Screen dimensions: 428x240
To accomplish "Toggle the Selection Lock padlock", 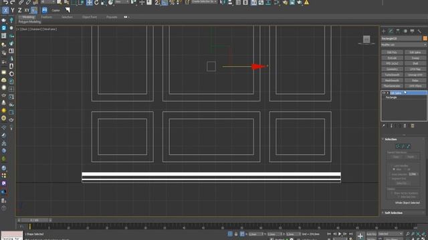I will 236,234.
